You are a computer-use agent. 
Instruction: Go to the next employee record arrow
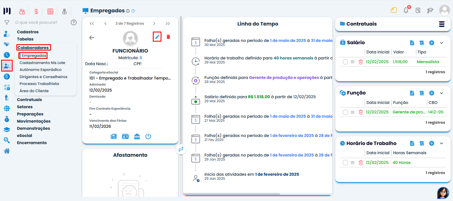[154, 24]
